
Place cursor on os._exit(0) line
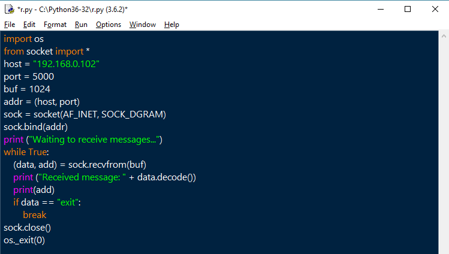25,240
